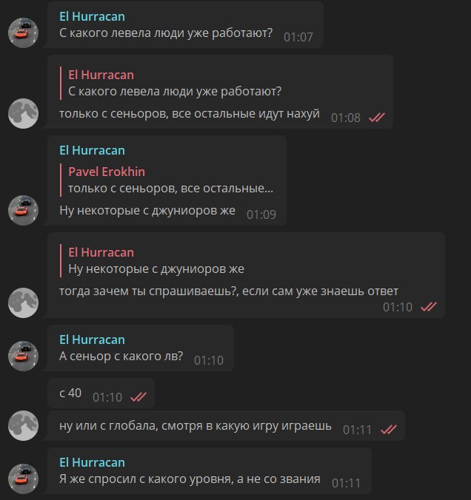Select the 'с 40' message bubble
471x500 pixels.
tap(101, 393)
